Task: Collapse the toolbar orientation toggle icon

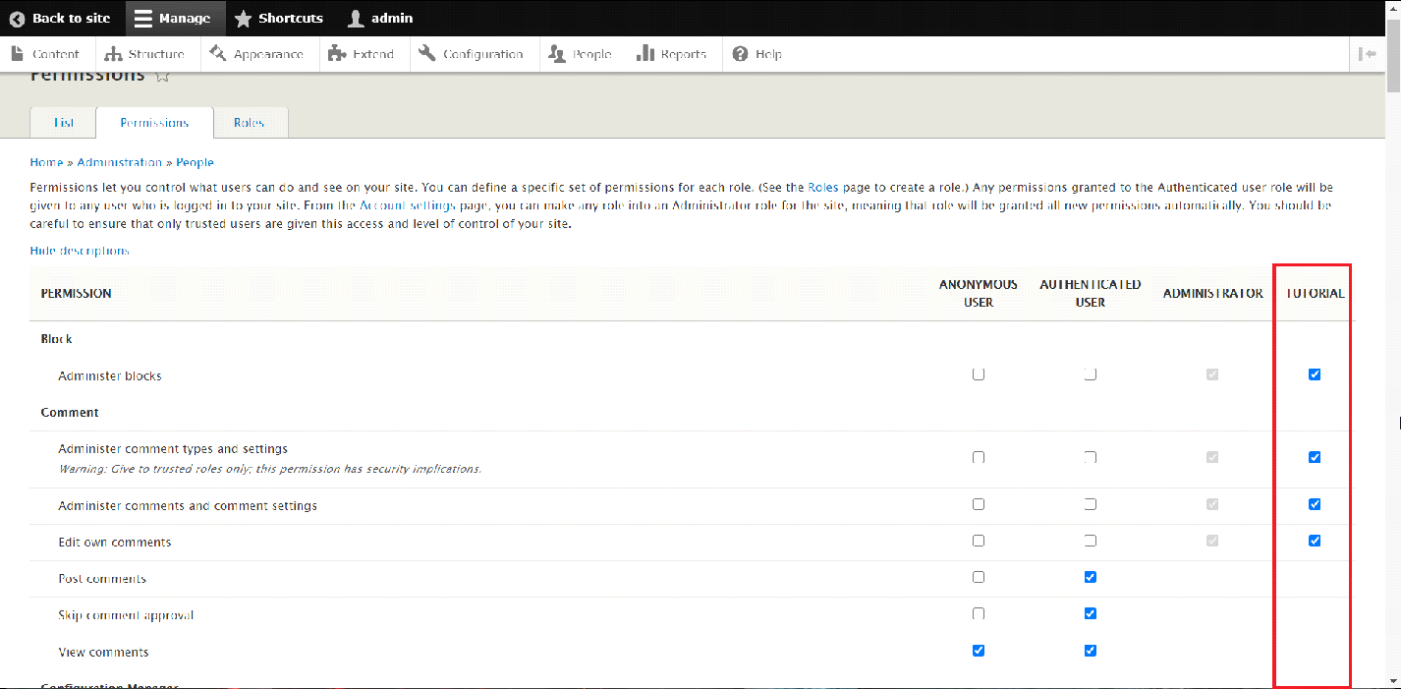Action: click(1367, 54)
